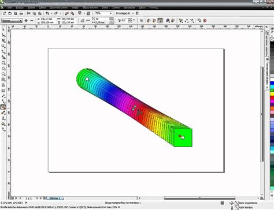The width and height of the screenshot is (274, 210).
Task: Click the blend acceleration slider on canvas
Action: [x=134, y=108]
